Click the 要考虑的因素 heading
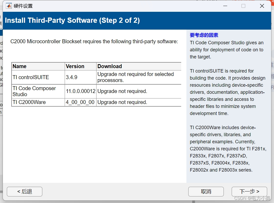The image size is (274, 203). 204,35
